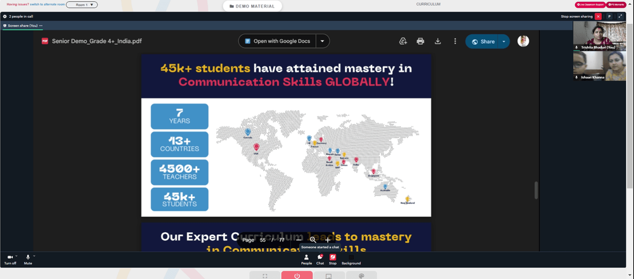Select the Demo Material tab
Viewport: 634px width, 279px height.
[252, 6]
